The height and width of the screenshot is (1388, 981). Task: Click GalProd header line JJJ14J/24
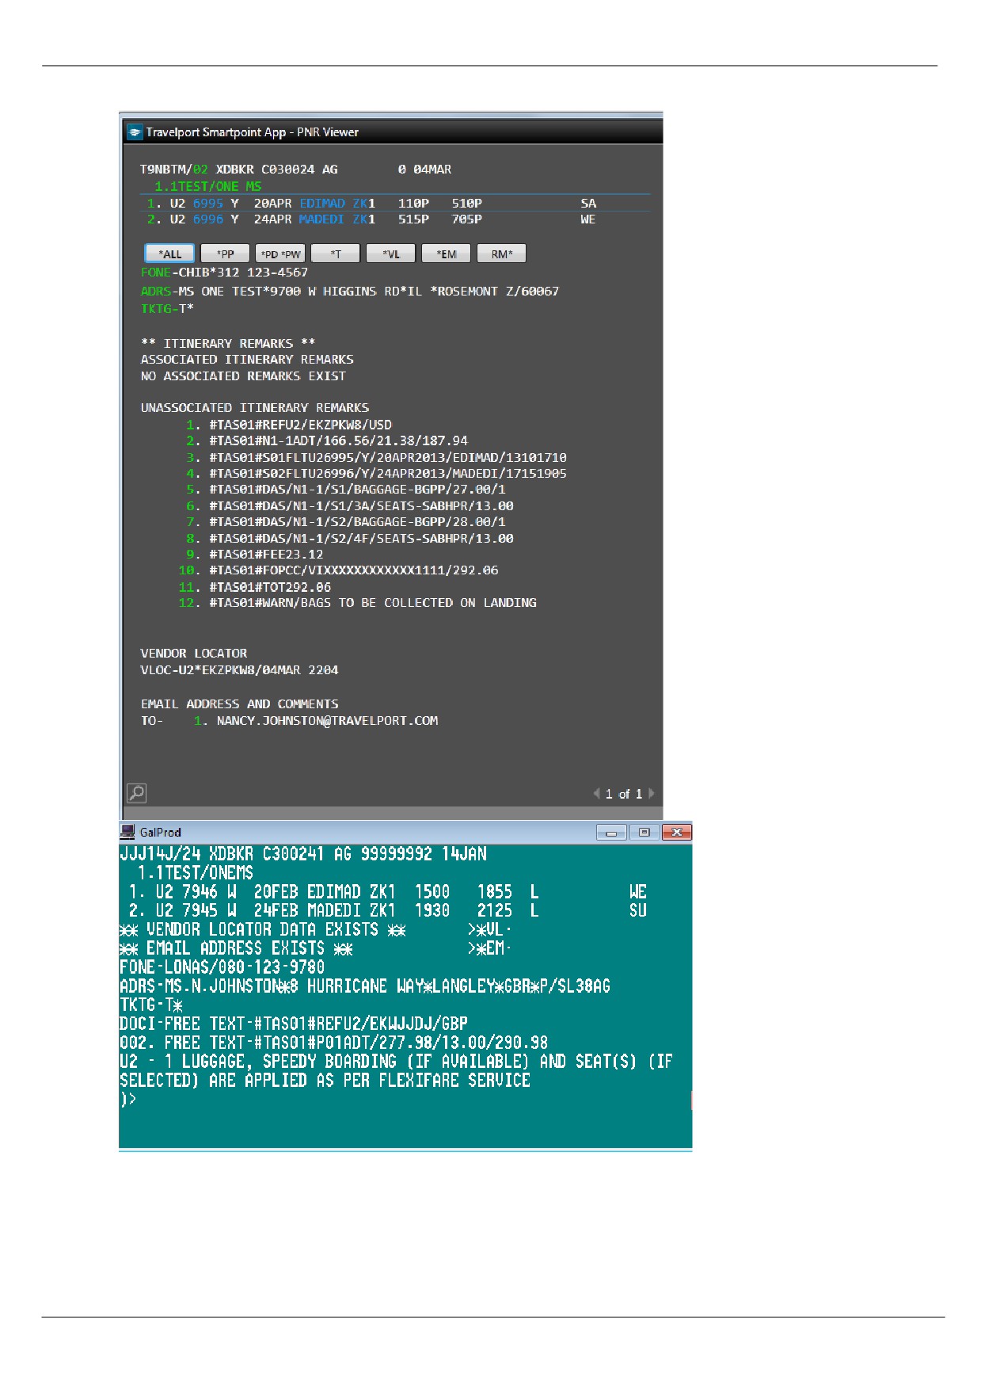tap(303, 854)
